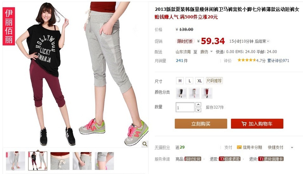
Task: Open the 尺码推荐 size recommendation
Action: (214, 81)
